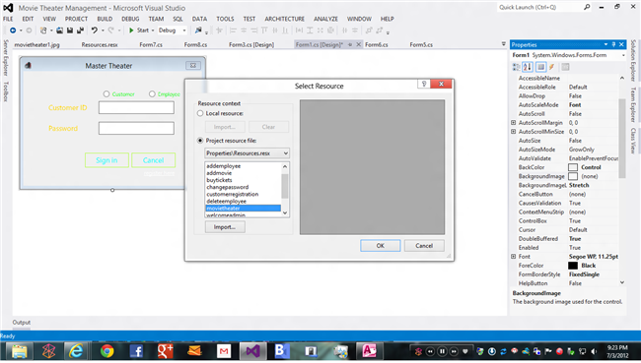641x363 pixels.
Task: Click the Customer ID text field
Action: point(136,107)
